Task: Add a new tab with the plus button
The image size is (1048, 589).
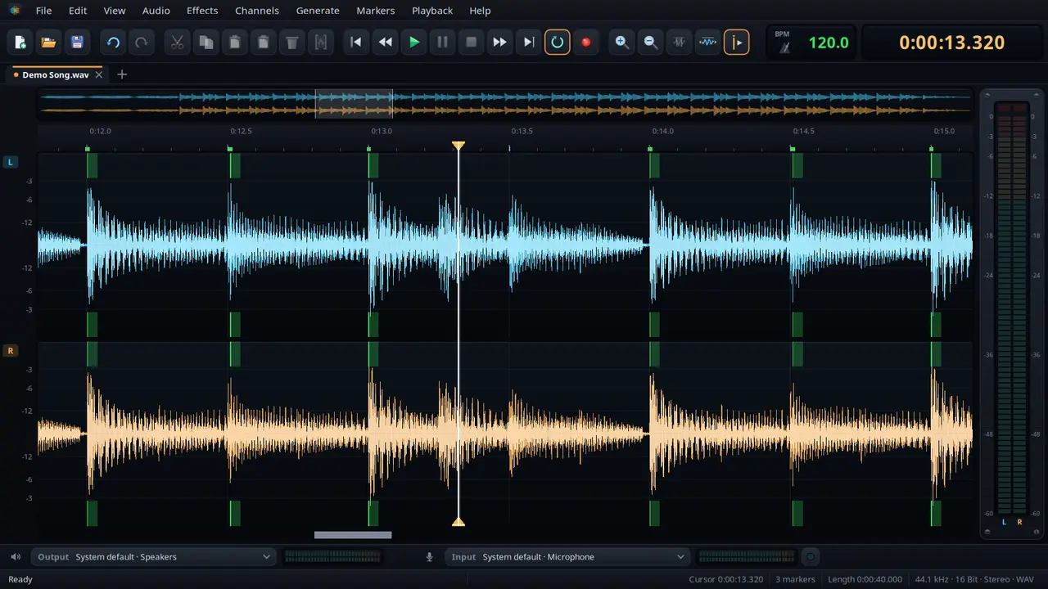Action: pos(122,74)
